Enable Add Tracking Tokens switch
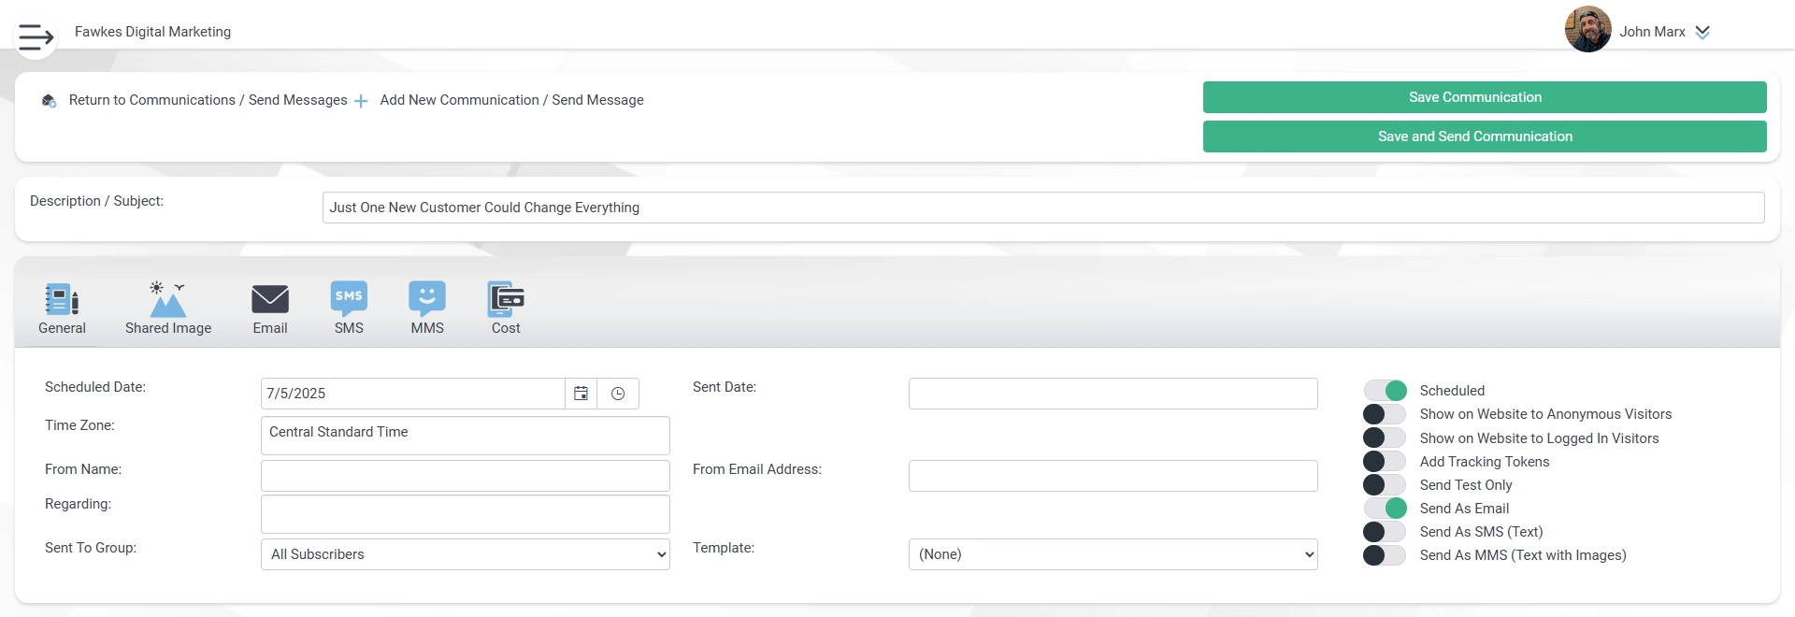Screen dimensions: 1795x617 coord(1385,462)
